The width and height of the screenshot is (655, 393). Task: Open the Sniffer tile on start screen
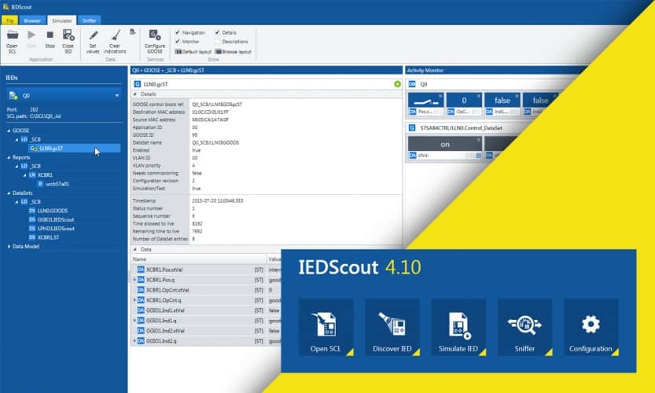(x=524, y=327)
